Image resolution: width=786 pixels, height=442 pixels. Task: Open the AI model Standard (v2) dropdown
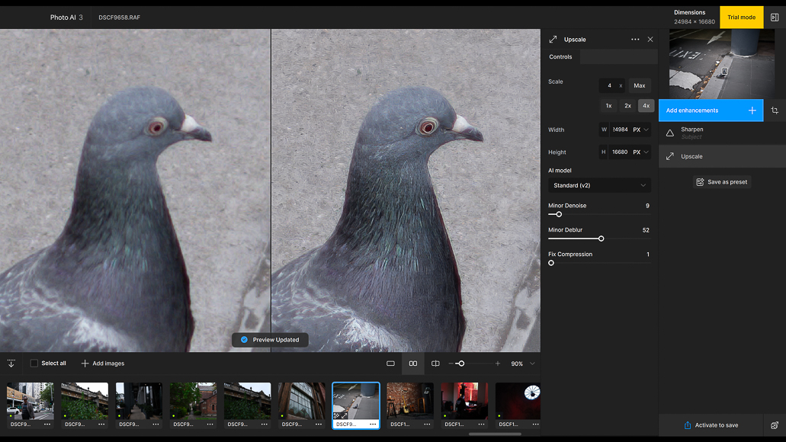pos(599,185)
